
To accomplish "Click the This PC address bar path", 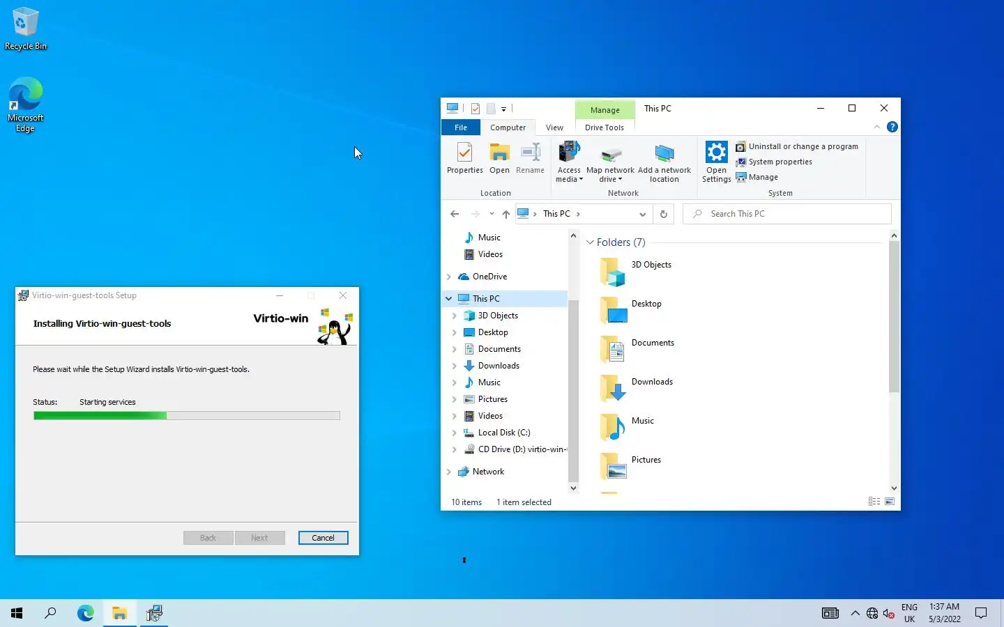I will pos(556,214).
